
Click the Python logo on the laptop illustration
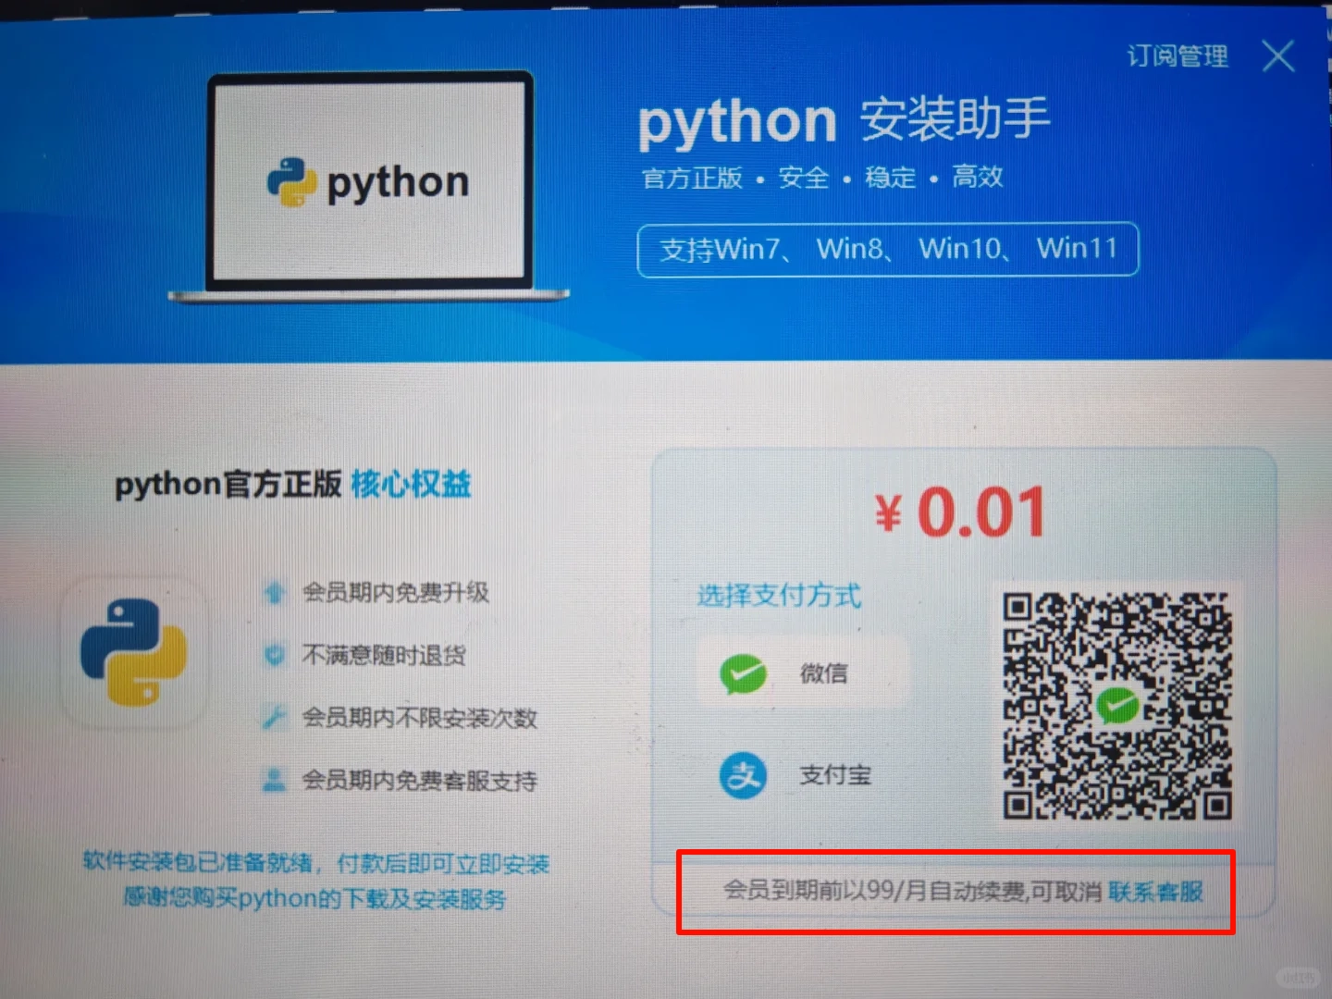[295, 183]
